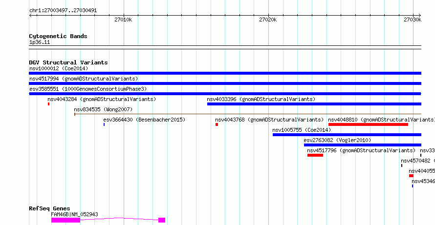
Task: Click the chr1:27003497..27030491 region label
Action: click(x=63, y=11)
